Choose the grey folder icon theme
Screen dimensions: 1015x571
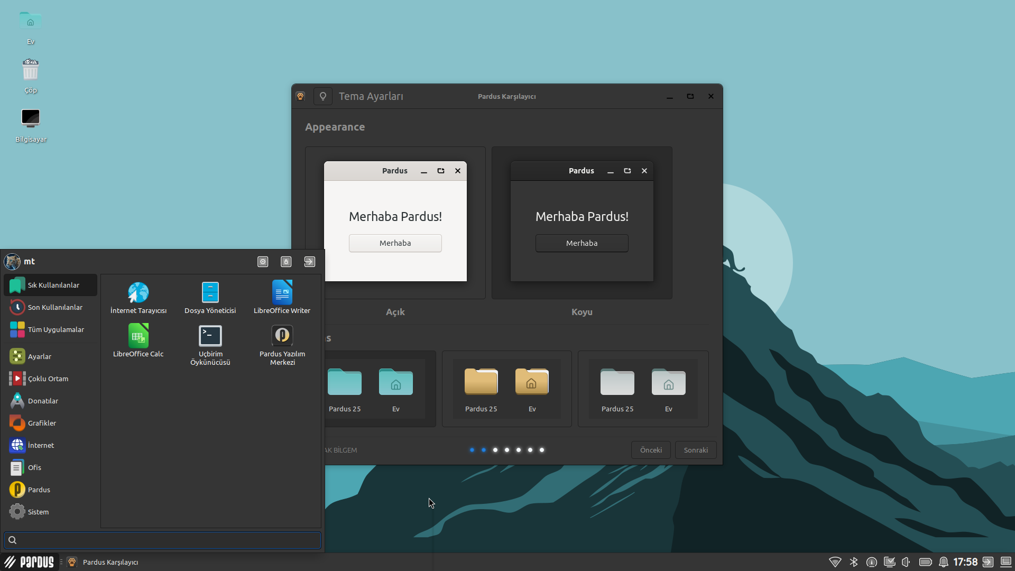pyautogui.click(x=643, y=389)
